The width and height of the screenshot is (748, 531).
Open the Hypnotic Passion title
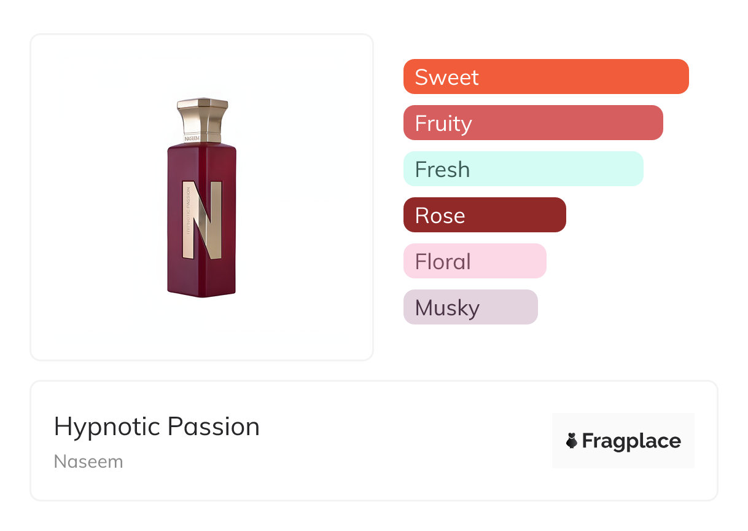click(157, 427)
